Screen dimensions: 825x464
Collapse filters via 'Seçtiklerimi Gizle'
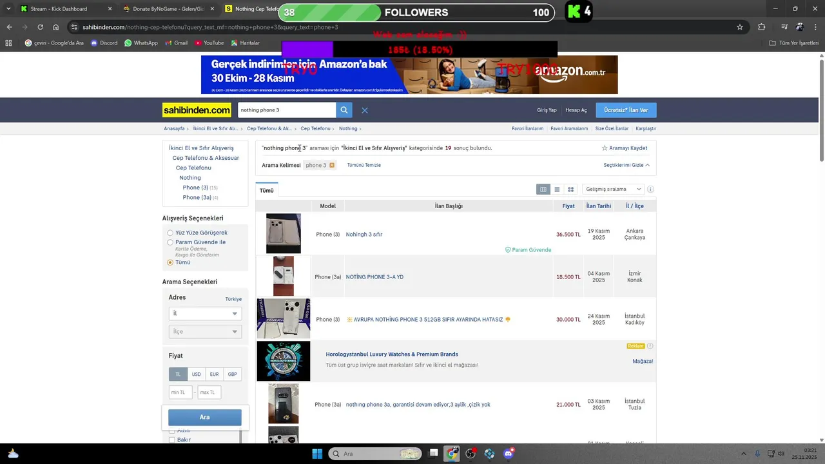point(626,166)
